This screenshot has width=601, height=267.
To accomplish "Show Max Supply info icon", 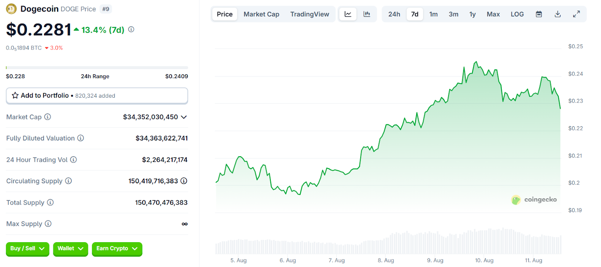I will pos(48,224).
